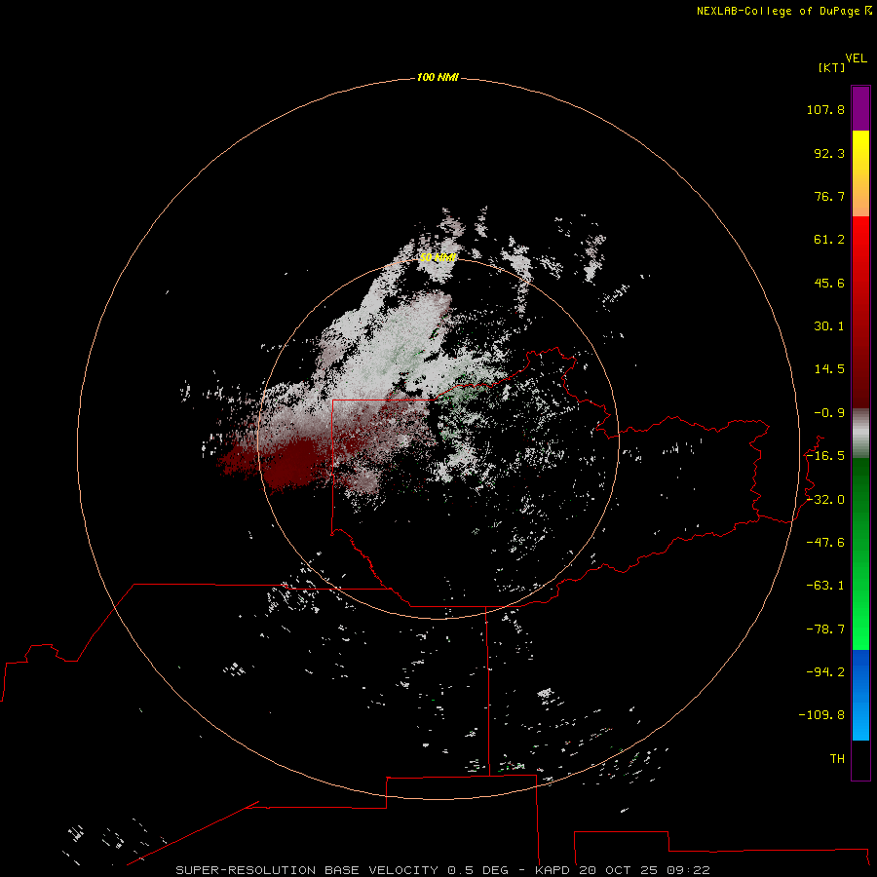Click the green segment of velocity color bar

pyautogui.click(x=860, y=553)
